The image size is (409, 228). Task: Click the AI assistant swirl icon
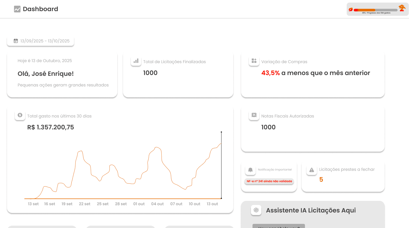256,210
